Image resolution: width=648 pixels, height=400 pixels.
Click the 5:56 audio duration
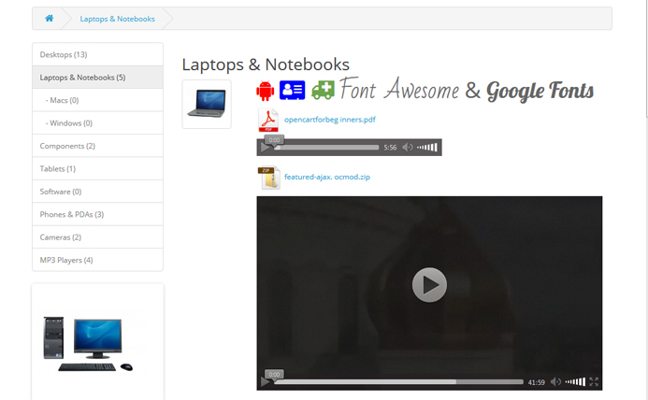pyautogui.click(x=390, y=148)
